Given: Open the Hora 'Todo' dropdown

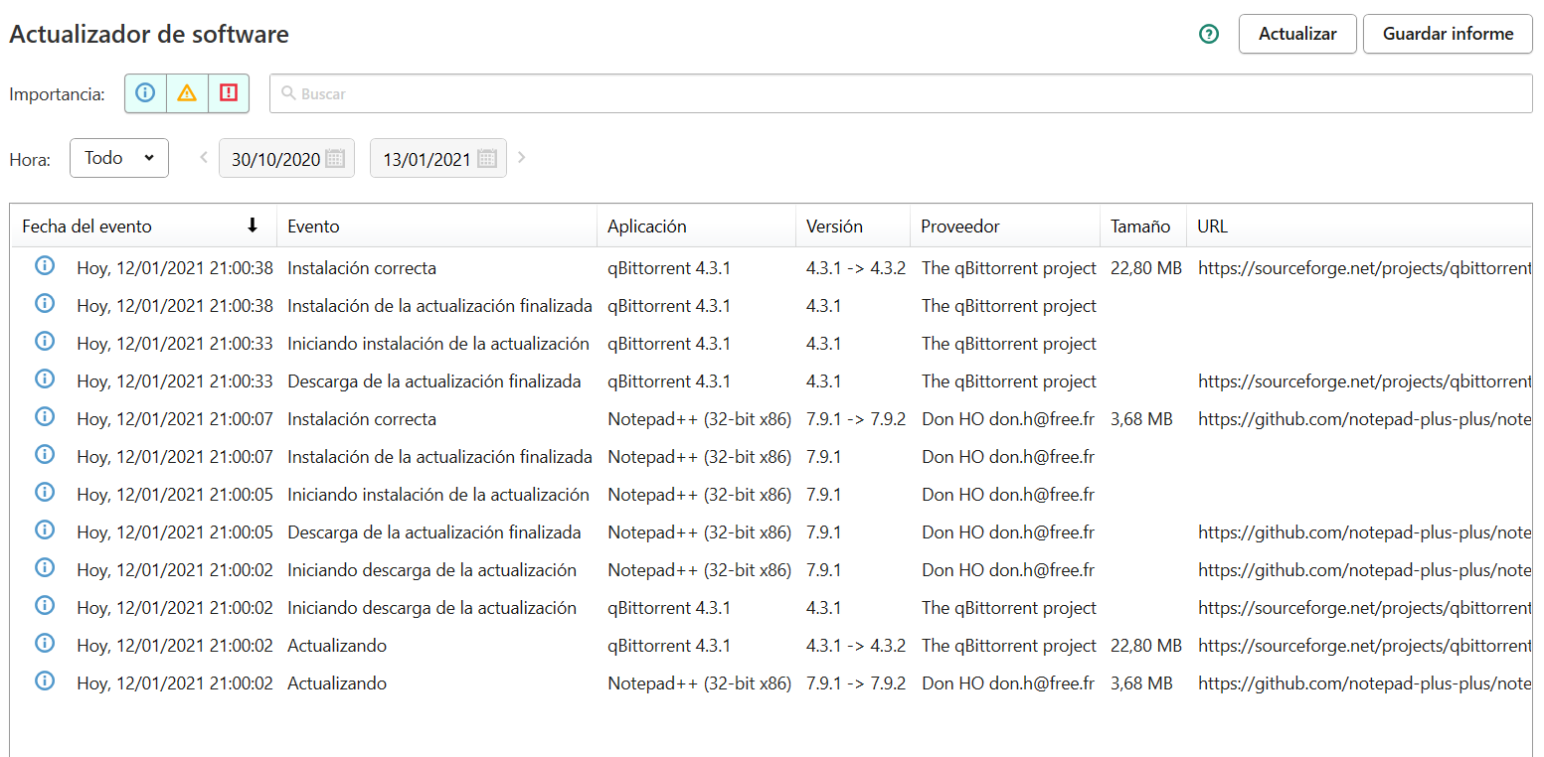Looking at the screenshot, I should 119,158.
